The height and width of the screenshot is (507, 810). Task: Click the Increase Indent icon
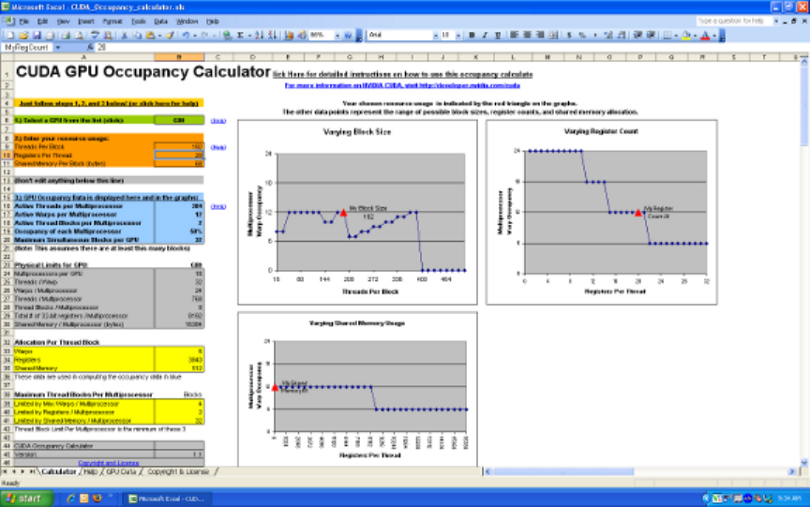(x=650, y=35)
